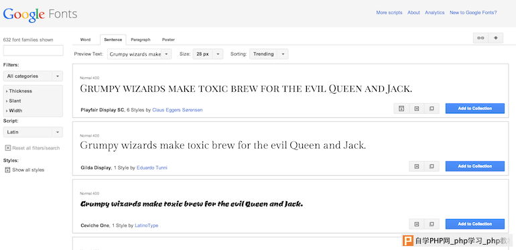
Task: Click the icon beside Show all styles
Action: point(8,170)
